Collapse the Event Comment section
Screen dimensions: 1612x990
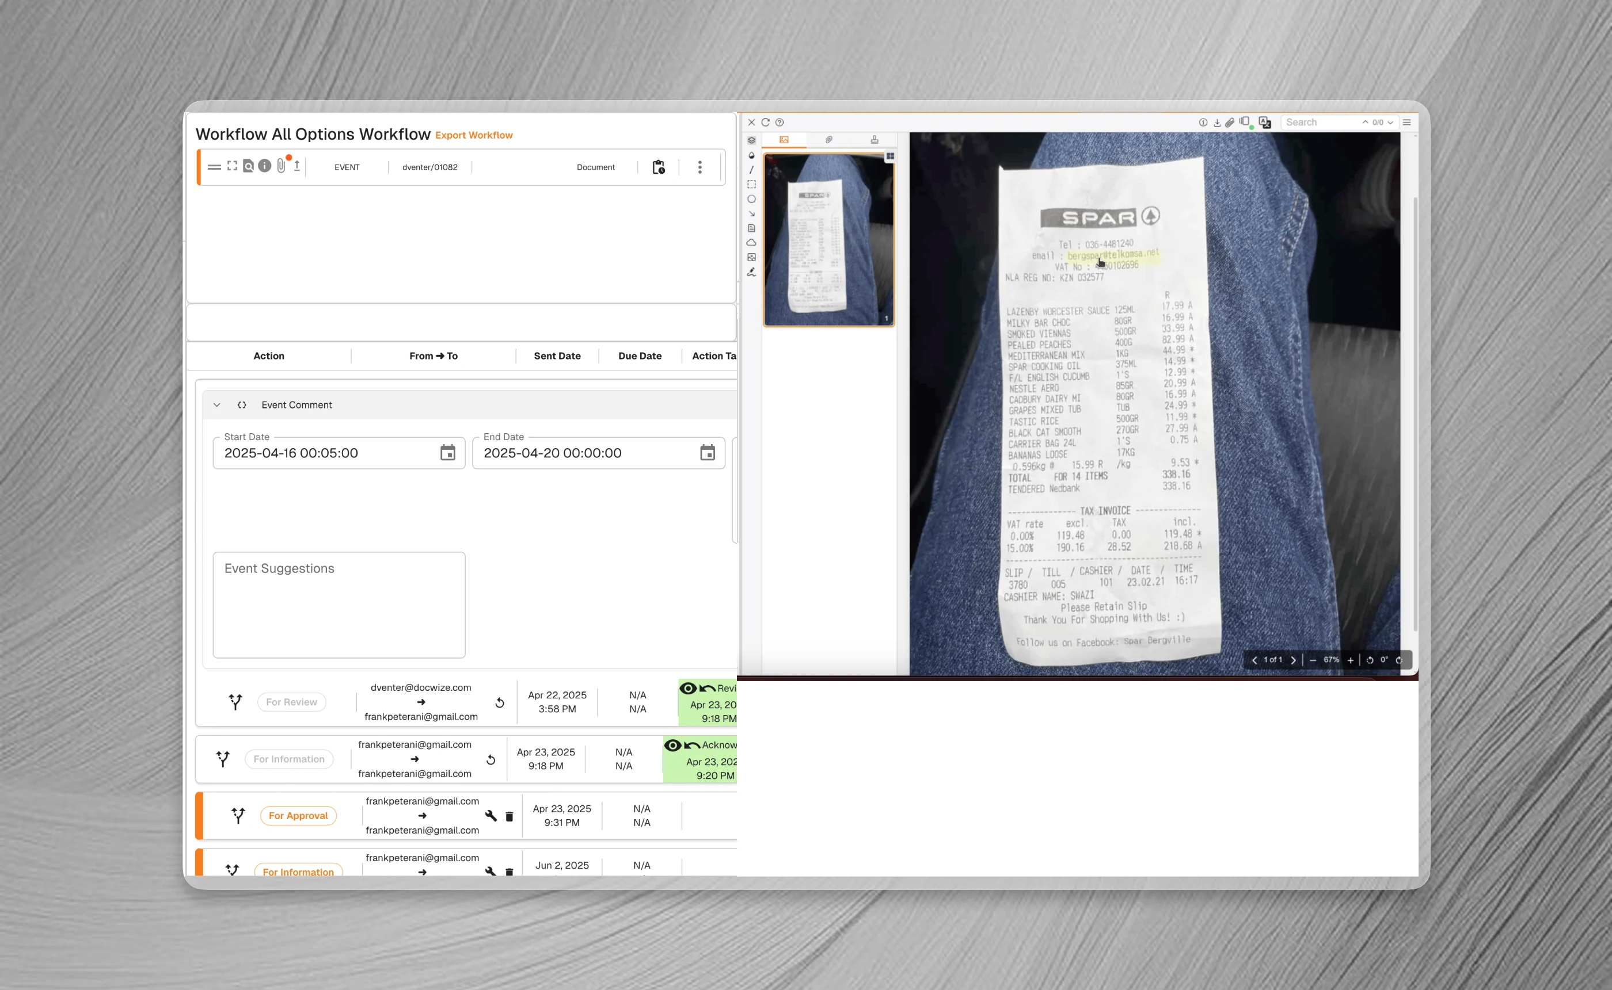coord(217,404)
